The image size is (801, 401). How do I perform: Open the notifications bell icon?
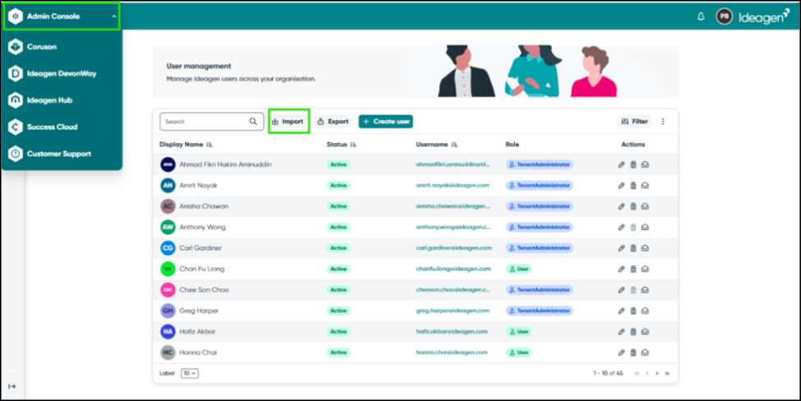coord(701,16)
